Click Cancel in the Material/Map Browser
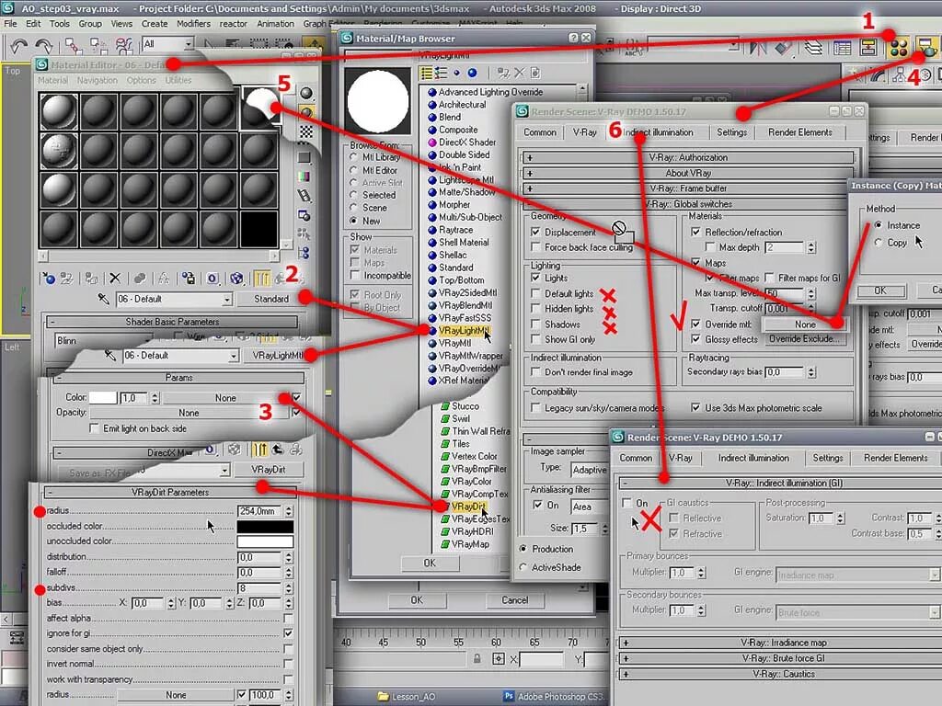 [x=515, y=600]
